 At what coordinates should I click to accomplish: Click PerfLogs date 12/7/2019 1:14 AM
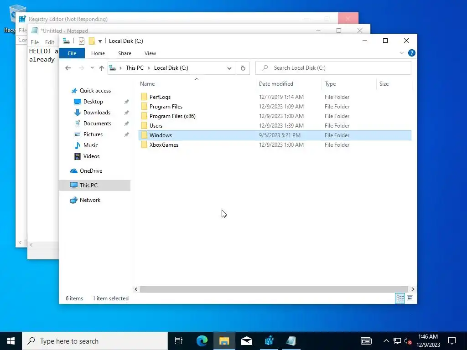pos(281,97)
